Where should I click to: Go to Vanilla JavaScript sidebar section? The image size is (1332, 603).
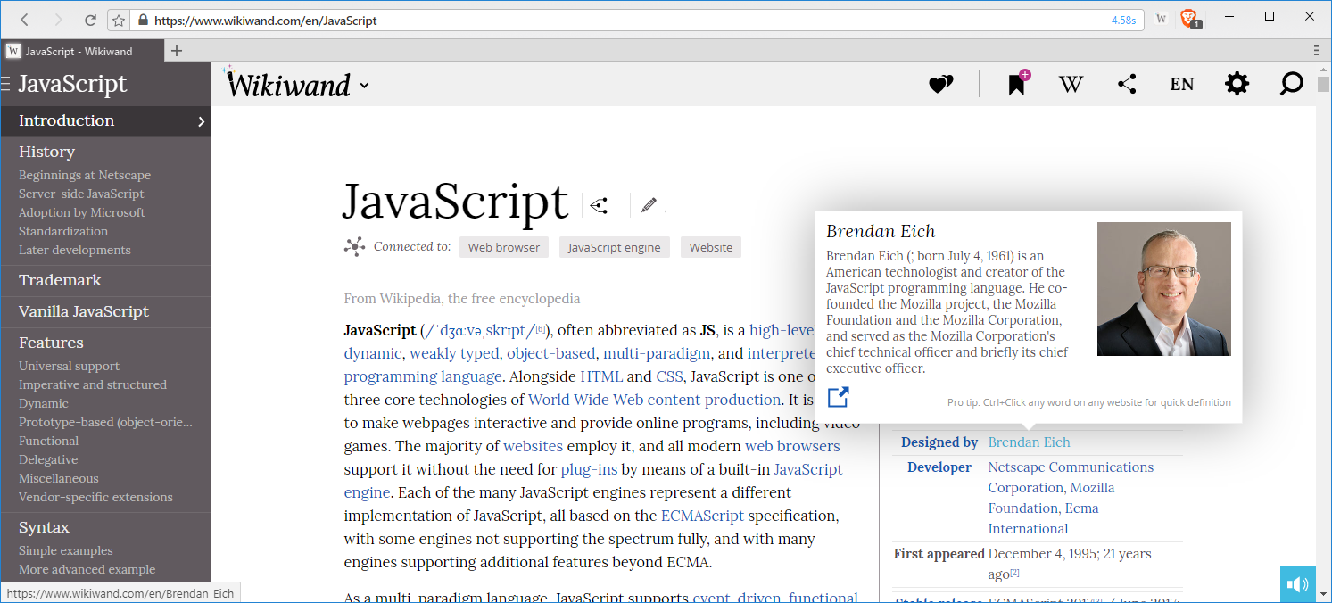84,311
